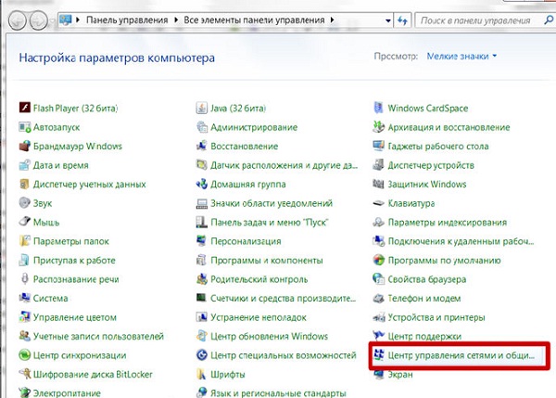
Task: Open the Java (32 бита) icon
Action: (x=201, y=108)
